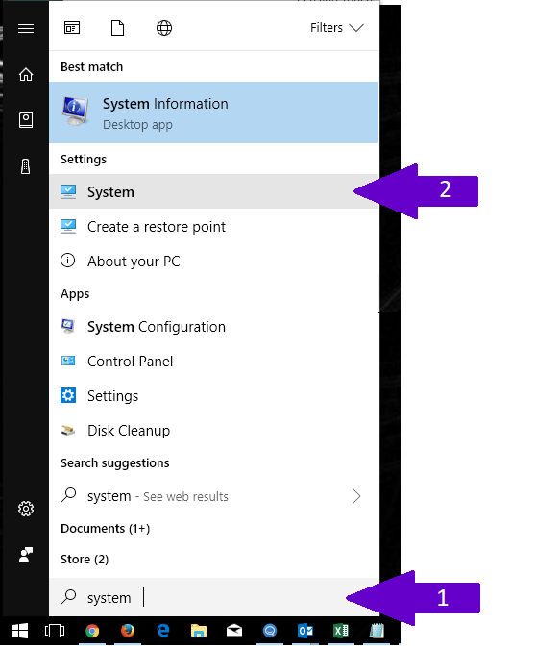Filter results by Documents icon

[118, 28]
